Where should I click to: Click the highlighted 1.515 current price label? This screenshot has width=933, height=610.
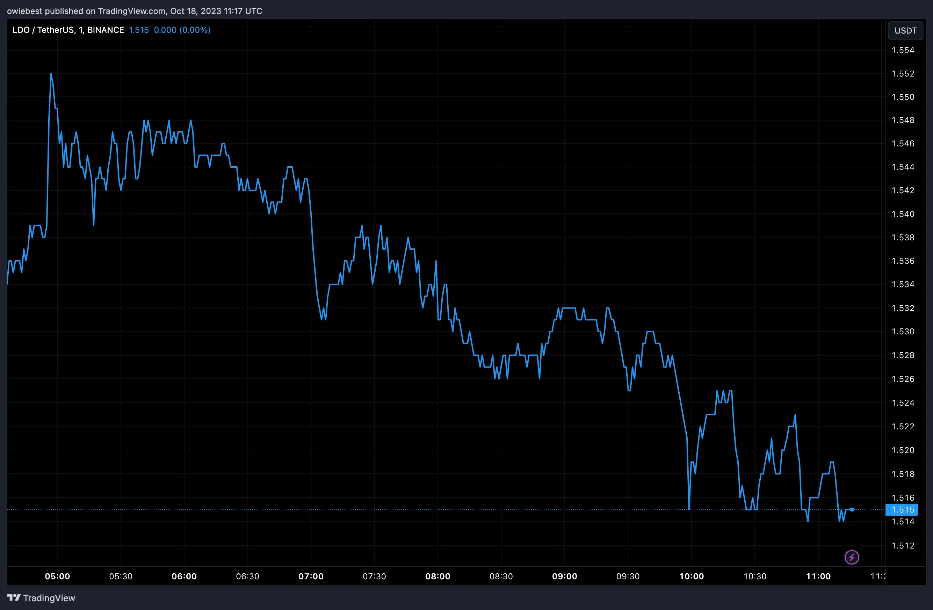[x=902, y=510]
